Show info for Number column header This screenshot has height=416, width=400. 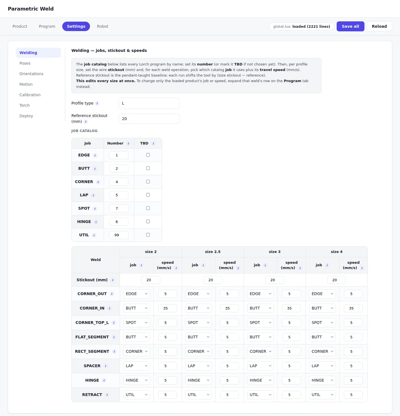pyautogui.click(x=128, y=144)
